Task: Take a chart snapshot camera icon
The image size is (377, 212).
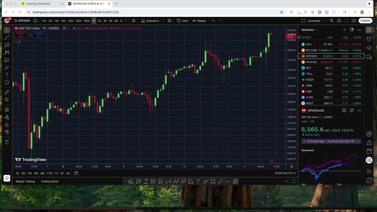Action: (x=354, y=21)
